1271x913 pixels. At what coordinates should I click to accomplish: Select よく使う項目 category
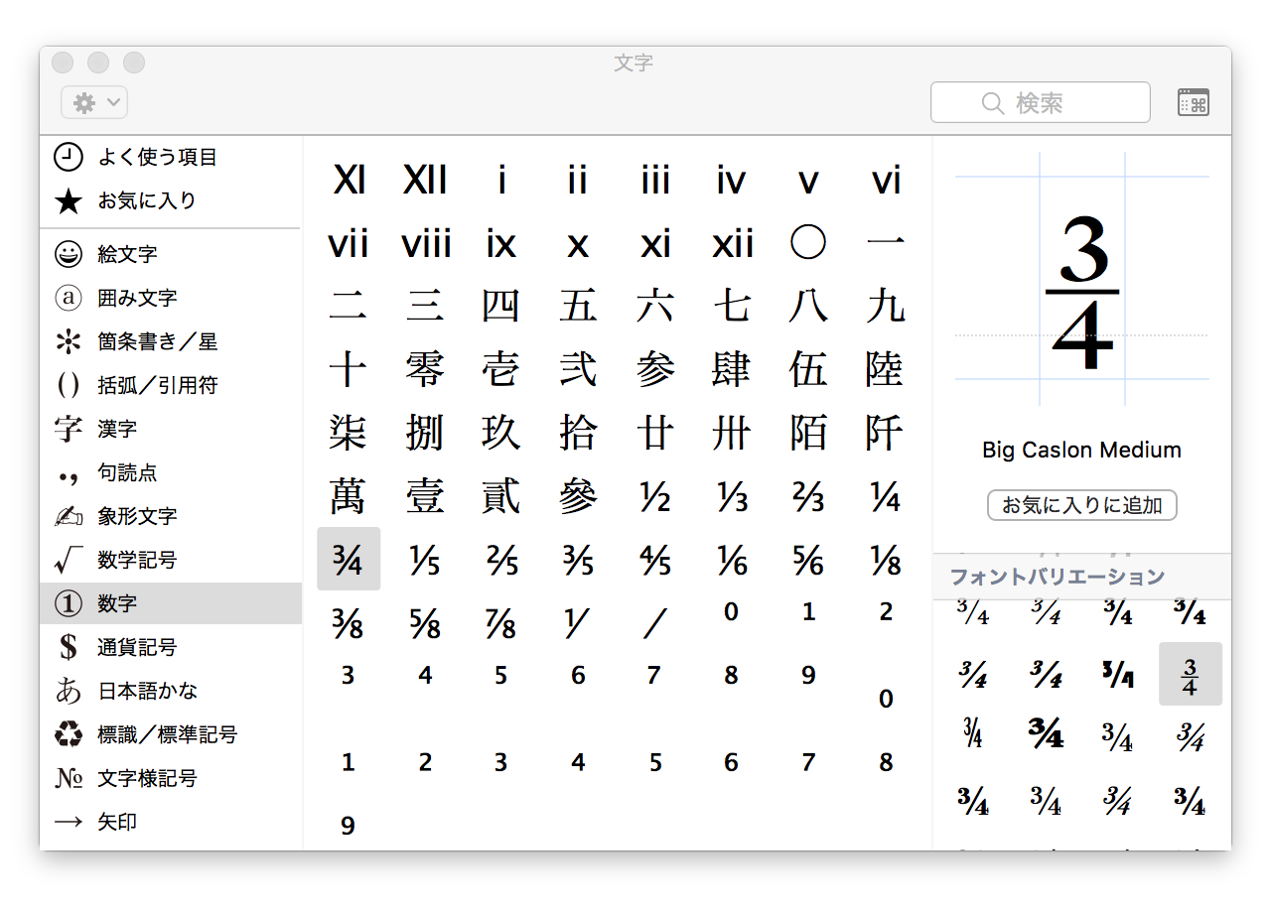tap(171, 157)
